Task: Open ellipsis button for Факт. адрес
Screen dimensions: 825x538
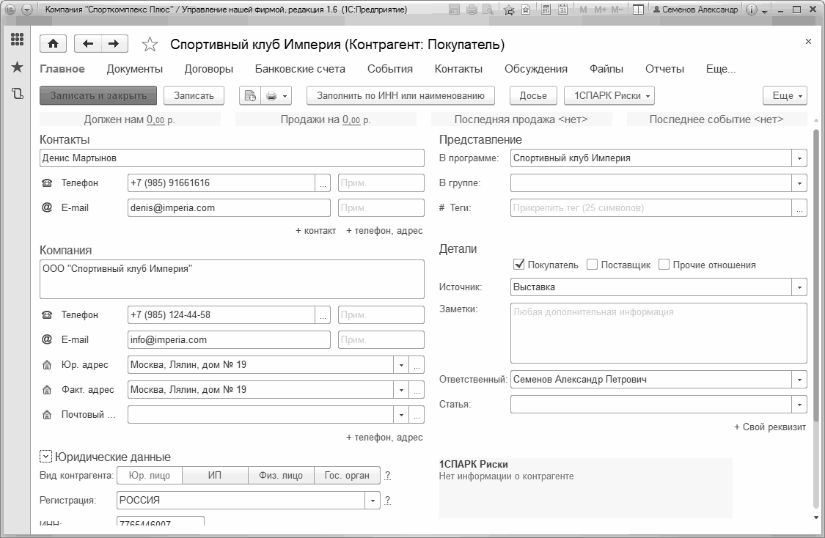Action: click(x=417, y=390)
